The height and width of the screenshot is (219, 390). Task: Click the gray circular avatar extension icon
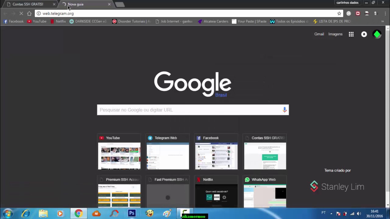(x=349, y=13)
